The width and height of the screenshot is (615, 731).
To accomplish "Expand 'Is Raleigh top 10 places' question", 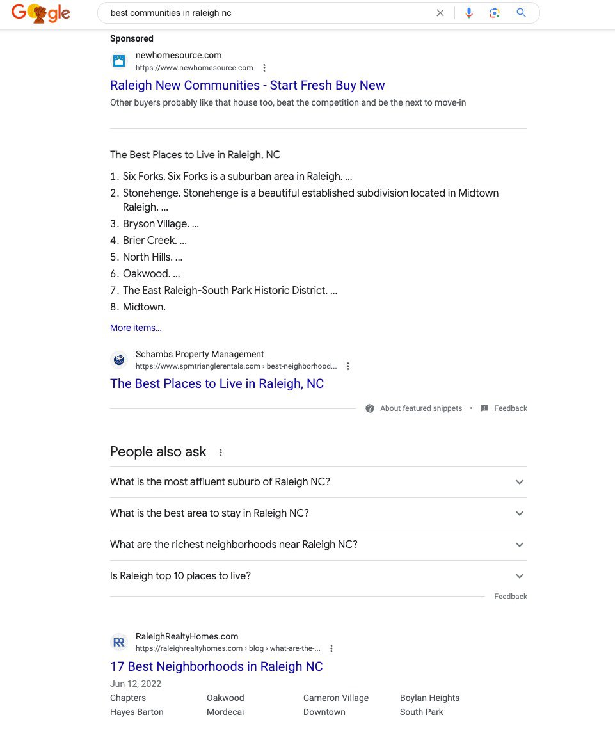I will coord(319,575).
